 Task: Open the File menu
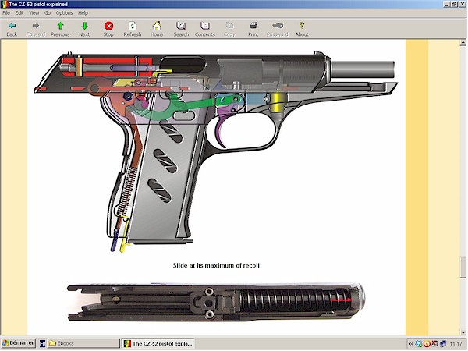coord(6,12)
